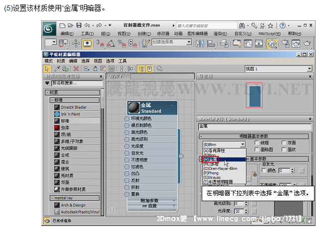Screen dimensions: 316x227
Task: Enable the 面贴图 checkbox
Action: point(256,150)
